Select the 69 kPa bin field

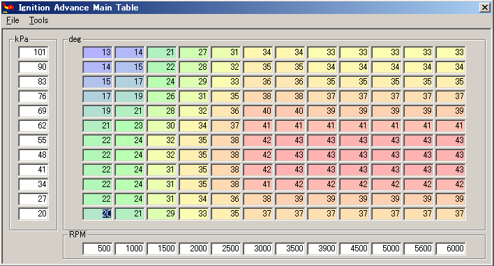pos(33,111)
